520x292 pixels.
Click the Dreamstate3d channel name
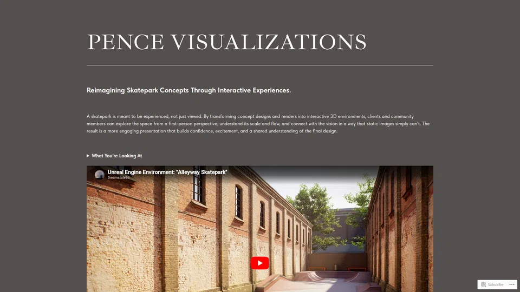[x=119, y=178]
